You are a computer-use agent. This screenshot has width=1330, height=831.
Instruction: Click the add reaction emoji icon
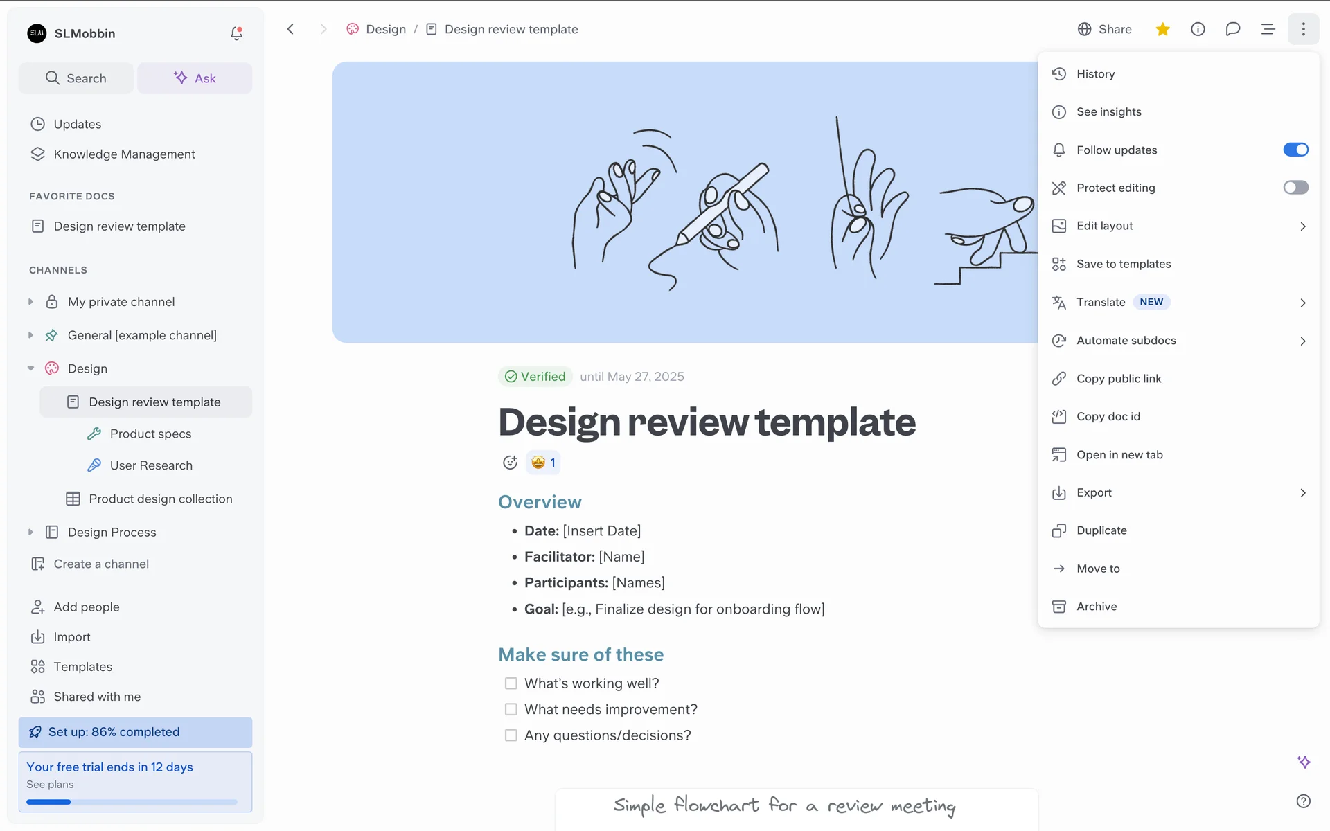(x=510, y=463)
